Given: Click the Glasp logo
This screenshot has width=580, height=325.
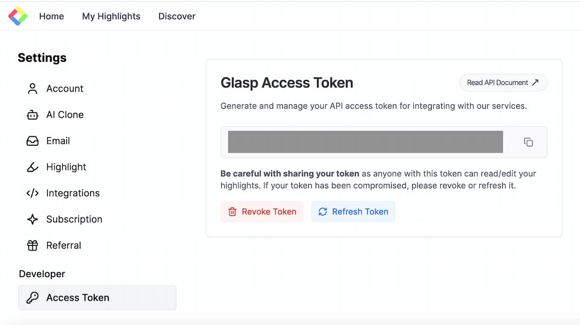Looking at the screenshot, I should click(17, 15).
